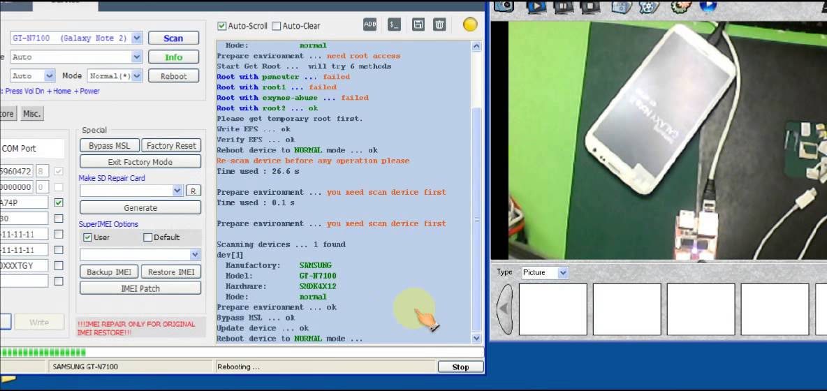Viewport: 827px width, 391px height.
Task: Click the left arrow of thumbnail strip
Action: pyautogui.click(x=505, y=309)
